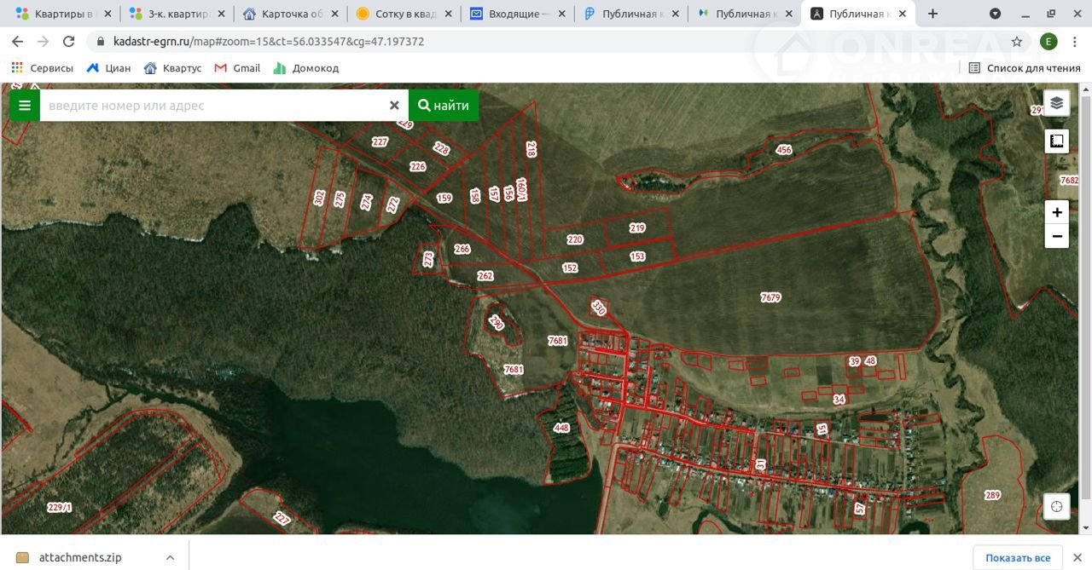Click Показать все downloads button
The image size is (1092, 570).
click(x=1017, y=558)
